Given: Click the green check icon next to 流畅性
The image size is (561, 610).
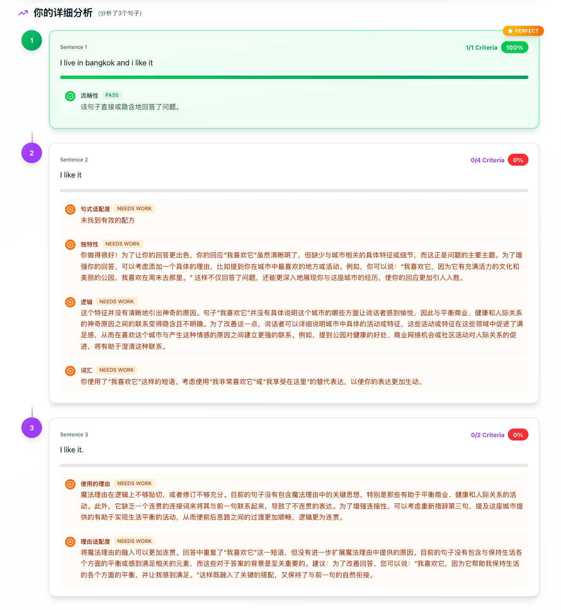Looking at the screenshot, I should [70, 96].
